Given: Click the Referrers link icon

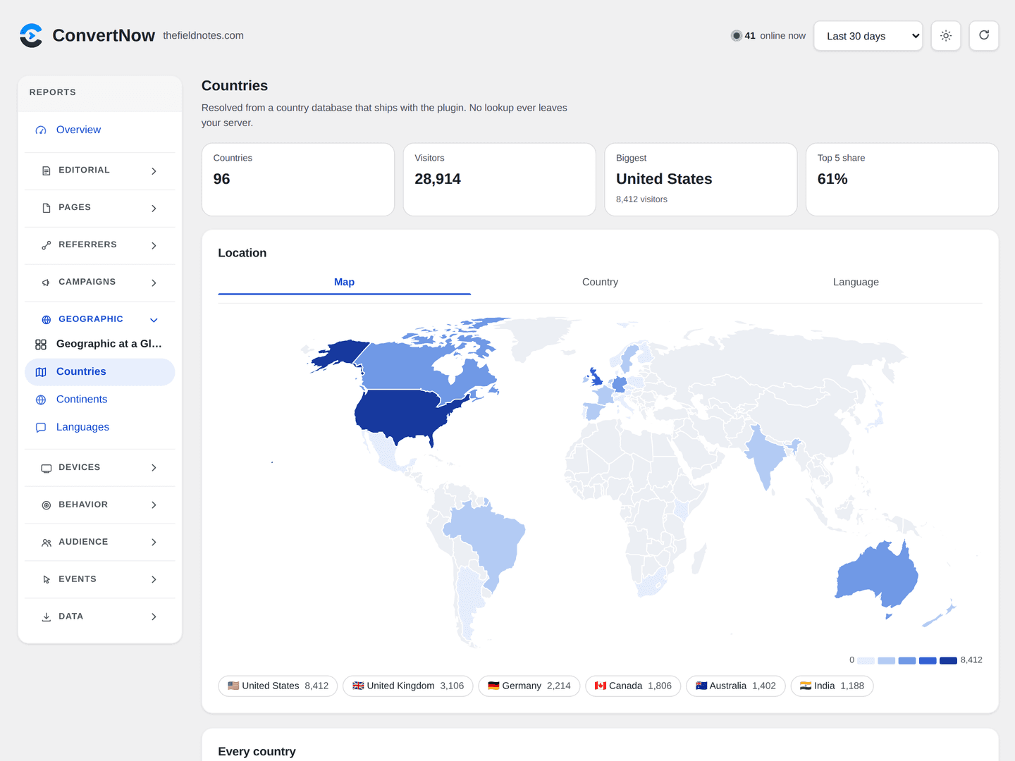Looking at the screenshot, I should (x=47, y=245).
